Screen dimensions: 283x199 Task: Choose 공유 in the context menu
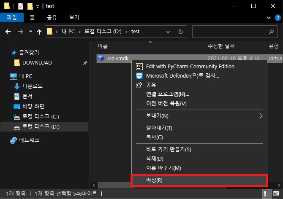pos(199,85)
